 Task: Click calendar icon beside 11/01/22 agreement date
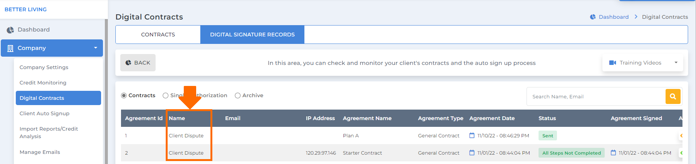472,153
